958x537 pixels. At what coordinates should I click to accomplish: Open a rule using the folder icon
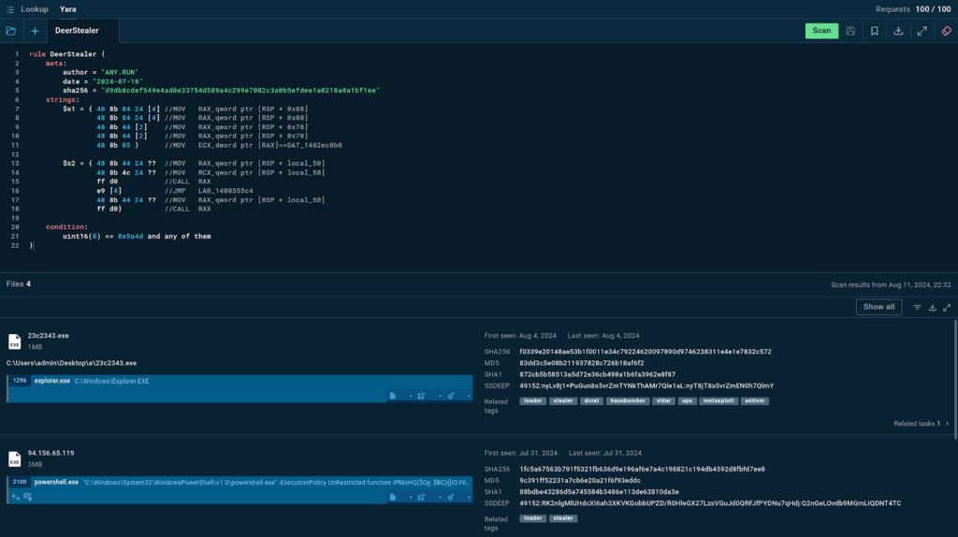11,31
